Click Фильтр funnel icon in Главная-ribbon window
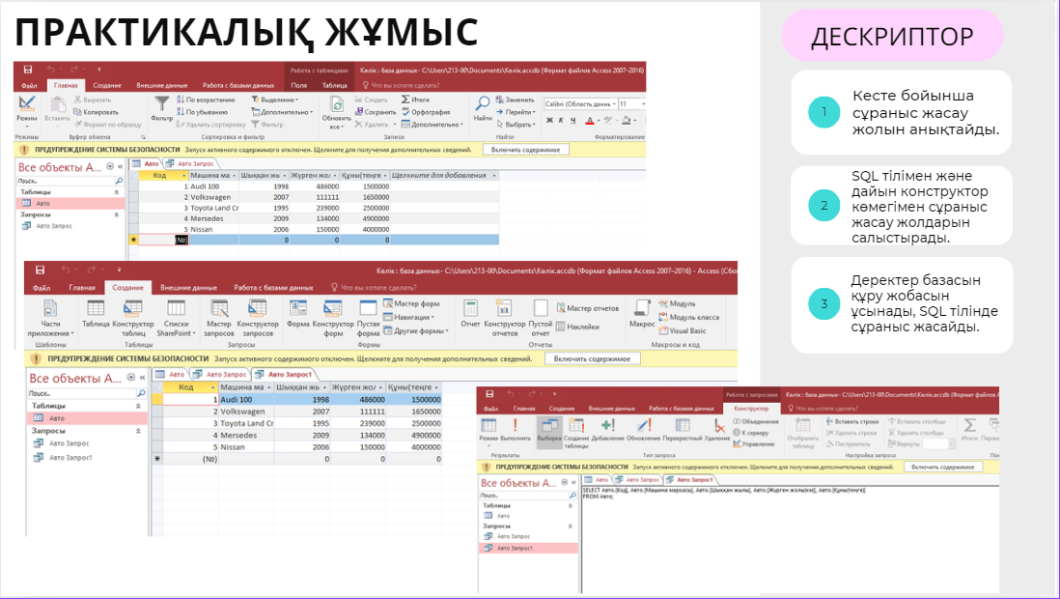 161,103
